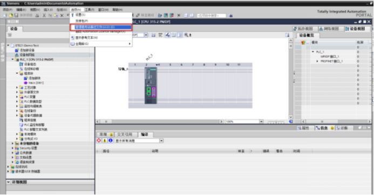Viewport: 374px width, 195px height.
Task: Click the save project toolbar icon
Action: pyautogui.click(x=16, y=15)
